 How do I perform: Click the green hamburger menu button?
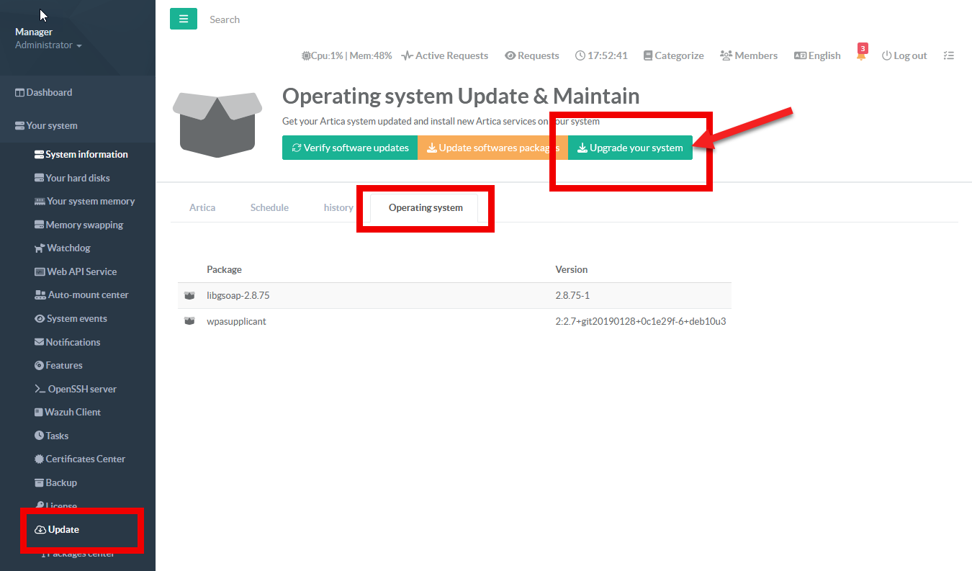click(183, 19)
